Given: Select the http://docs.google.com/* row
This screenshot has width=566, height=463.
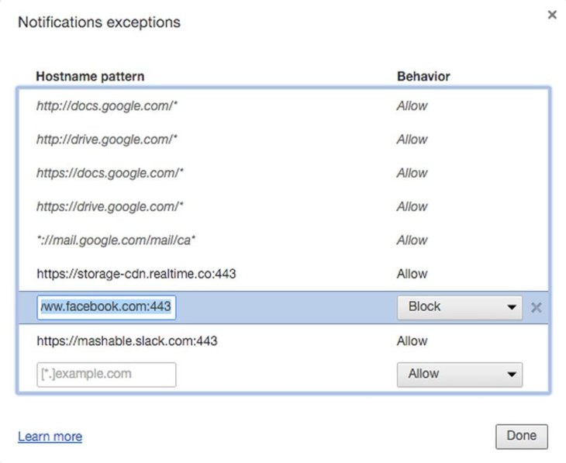Looking at the screenshot, I should click(107, 106).
